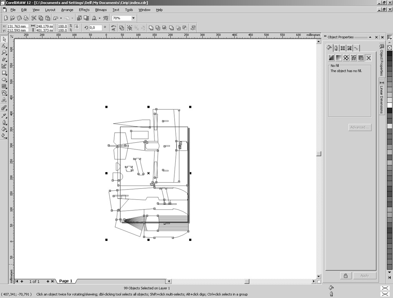Open the Tools menu
Screen dimensions: 393x298
pyautogui.click(x=129, y=10)
